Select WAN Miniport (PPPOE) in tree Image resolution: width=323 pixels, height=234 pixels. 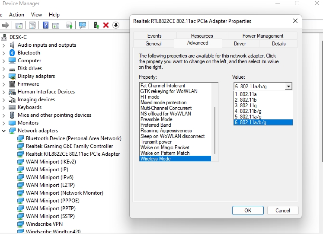[x=52, y=201]
